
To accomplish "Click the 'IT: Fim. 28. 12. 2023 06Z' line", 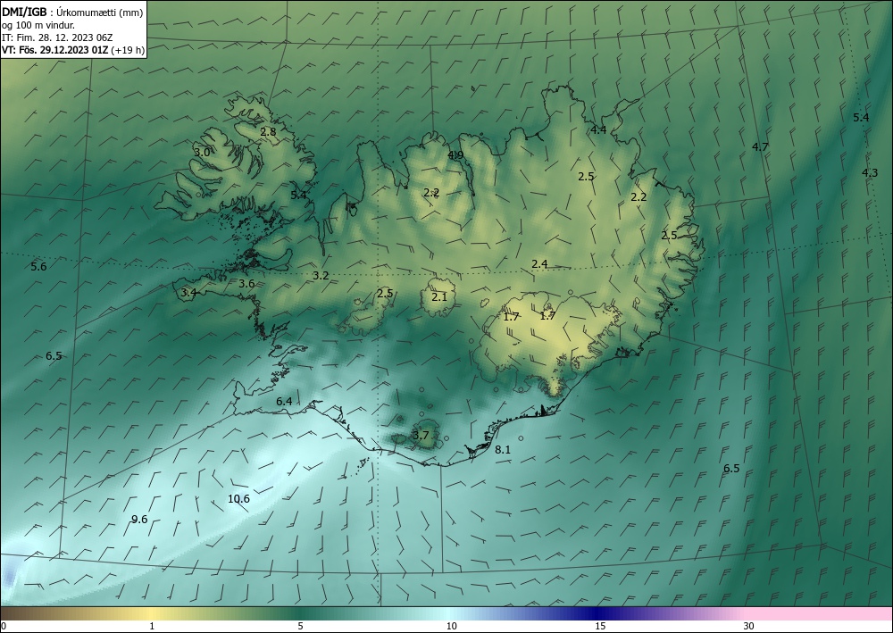I will (x=57, y=37).
